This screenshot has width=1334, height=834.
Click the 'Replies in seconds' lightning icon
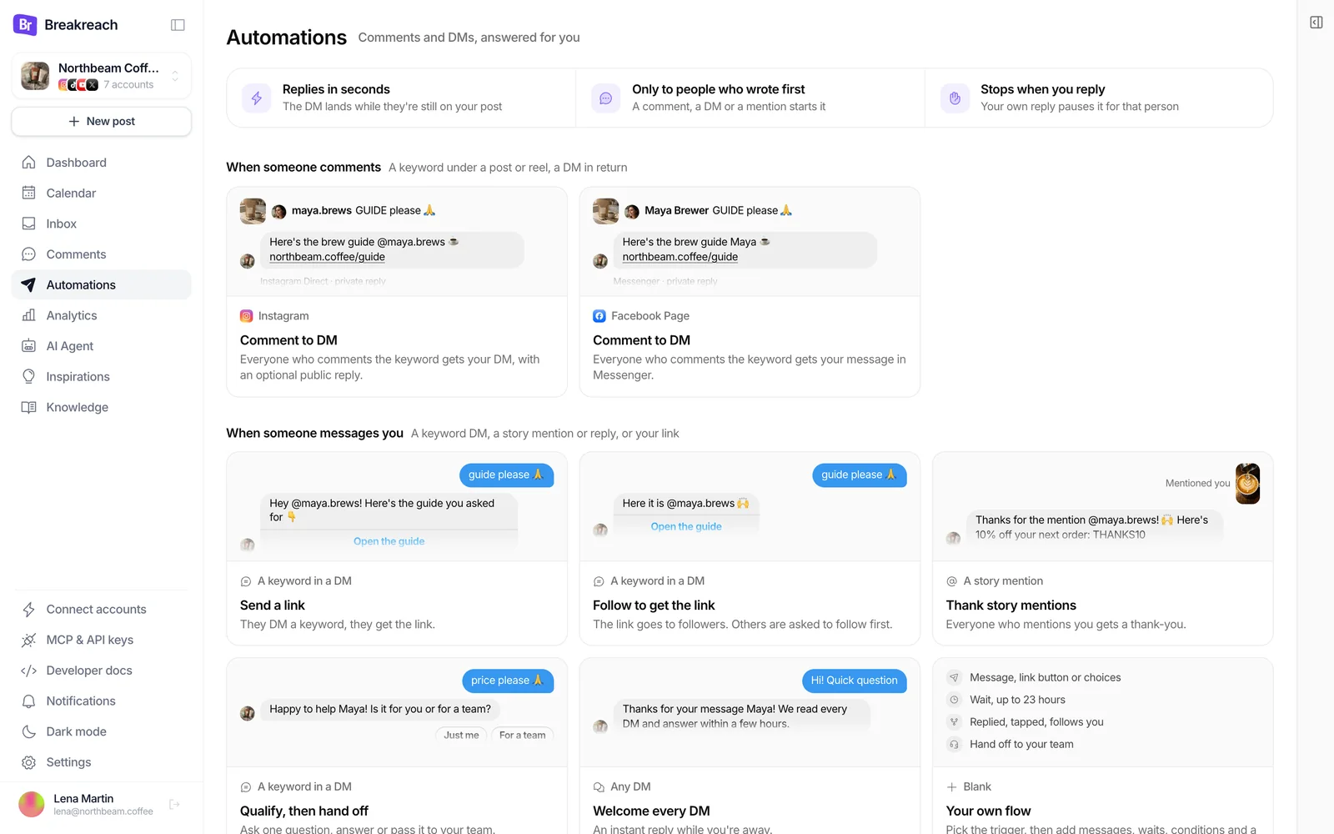[257, 98]
